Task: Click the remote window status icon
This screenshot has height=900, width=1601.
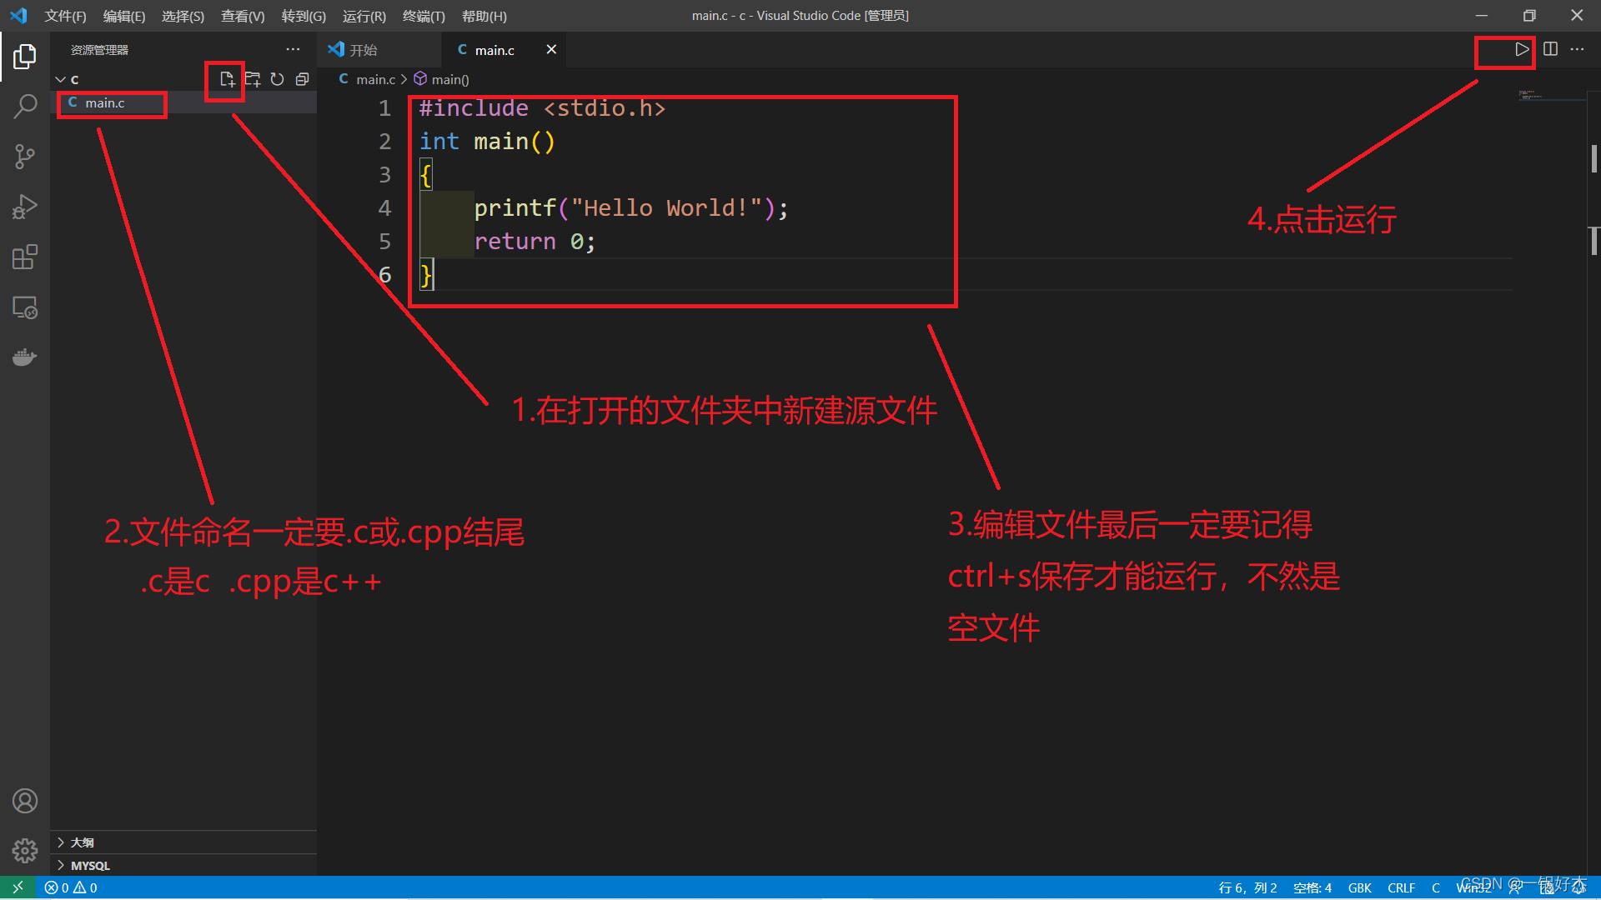Action: [x=18, y=887]
